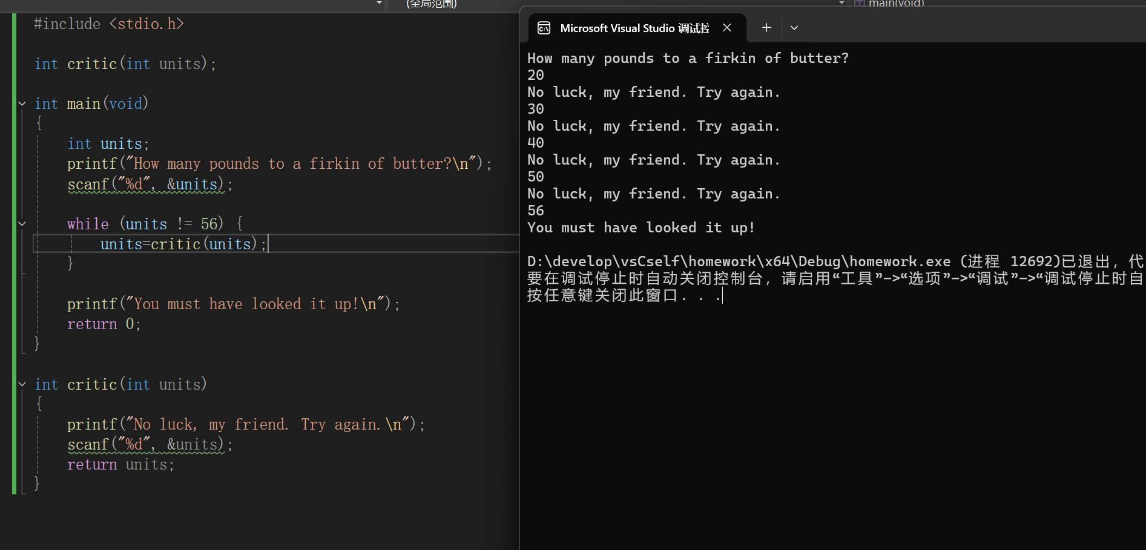Click the critic function definition header line
Screen dimensions: 1146x550
(x=120, y=384)
